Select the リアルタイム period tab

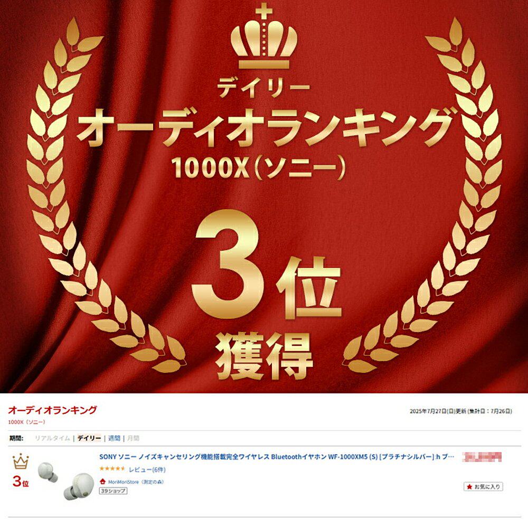[52, 438]
